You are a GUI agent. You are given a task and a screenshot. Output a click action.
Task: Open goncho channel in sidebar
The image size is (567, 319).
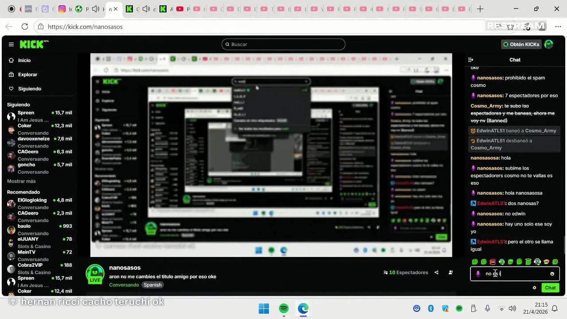(x=39, y=168)
